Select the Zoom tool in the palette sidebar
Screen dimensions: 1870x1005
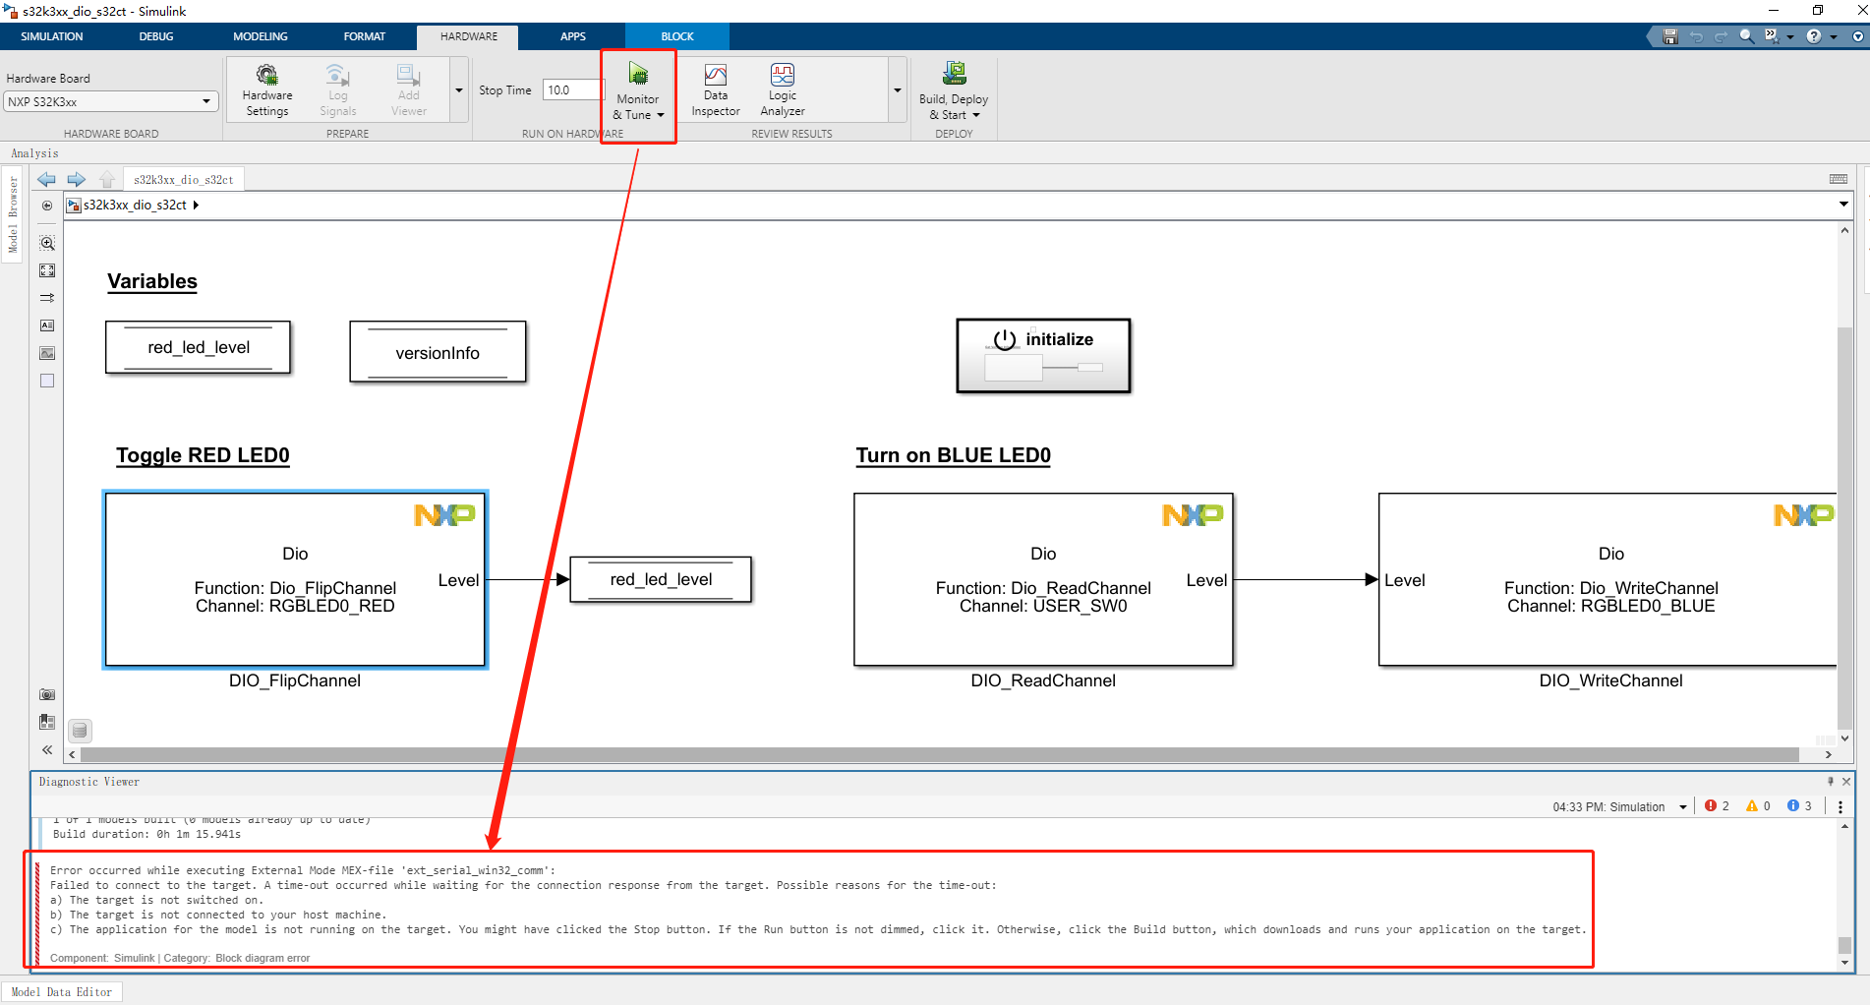point(46,242)
